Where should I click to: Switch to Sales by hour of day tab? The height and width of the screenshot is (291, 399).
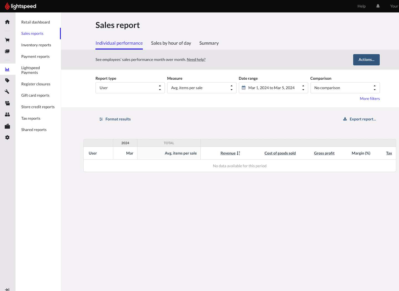171,43
